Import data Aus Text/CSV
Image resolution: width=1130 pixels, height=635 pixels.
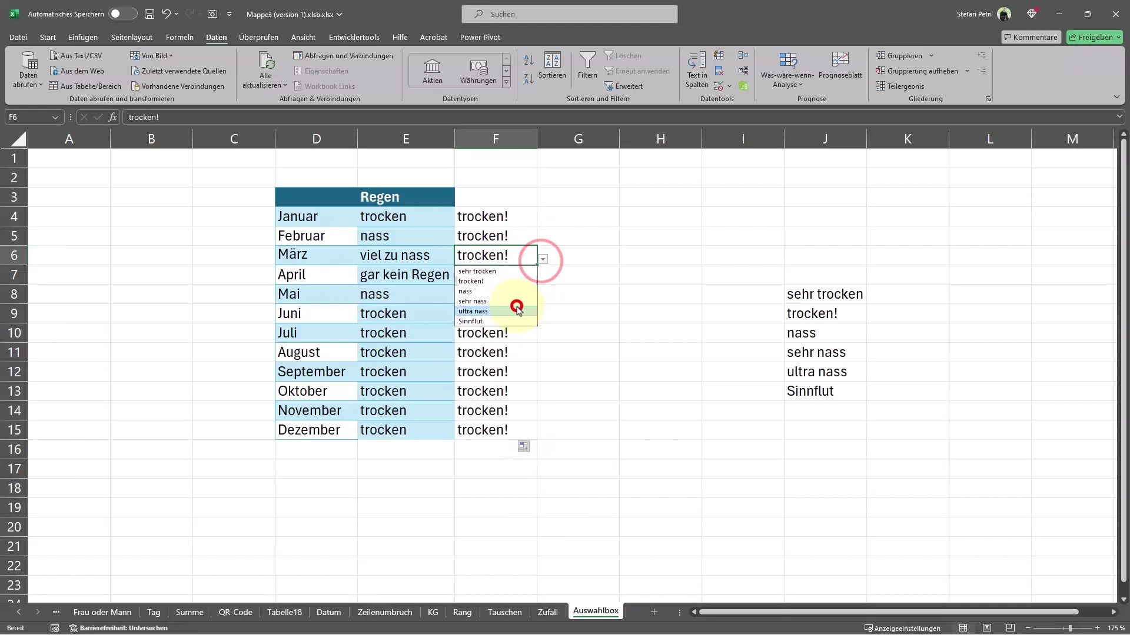pyautogui.click(x=76, y=56)
